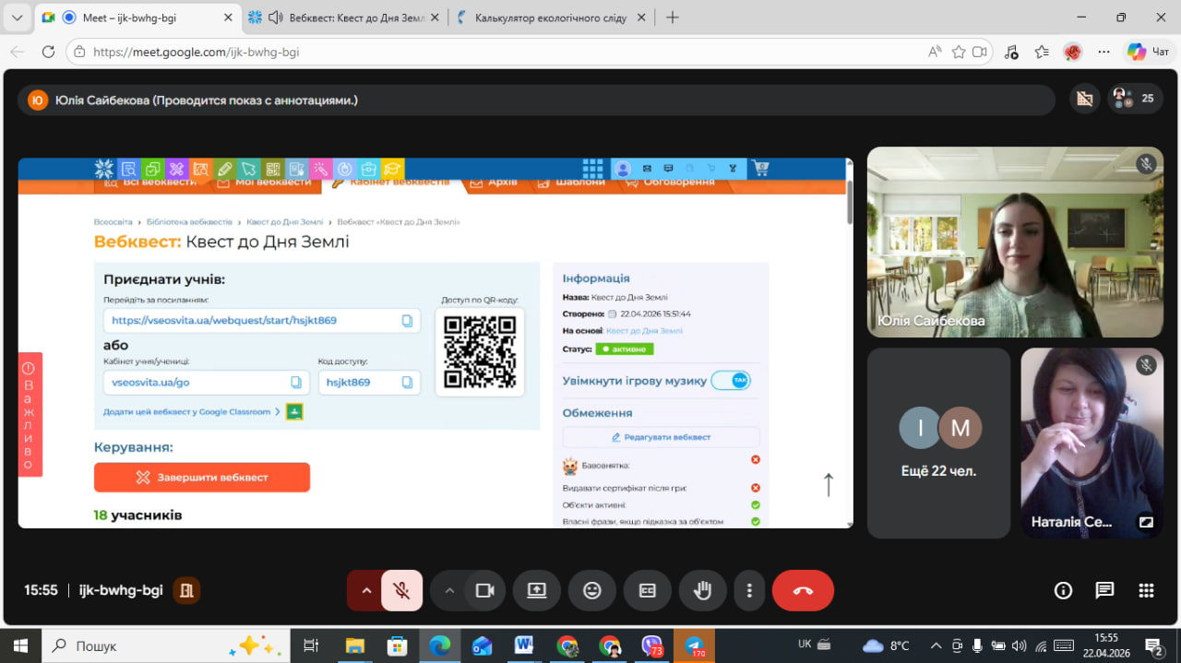Toggle the game music switch
The height and width of the screenshot is (663, 1181).
731,381
